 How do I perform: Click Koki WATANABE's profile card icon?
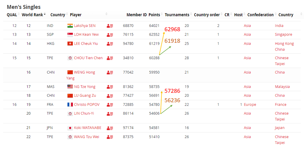pyautogui.click(x=110, y=128)
